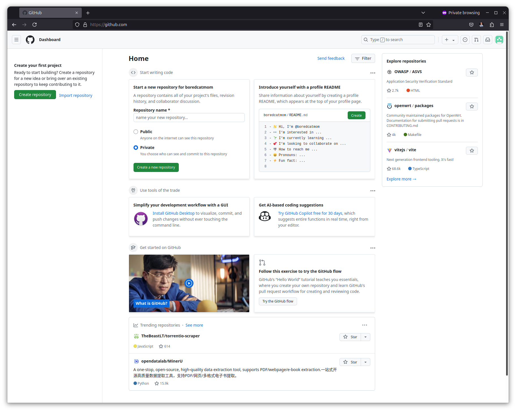The height and width of the screenshot is (411, 516).
Task: Open the Issues icon in header
Action: [x=465, y=40]
